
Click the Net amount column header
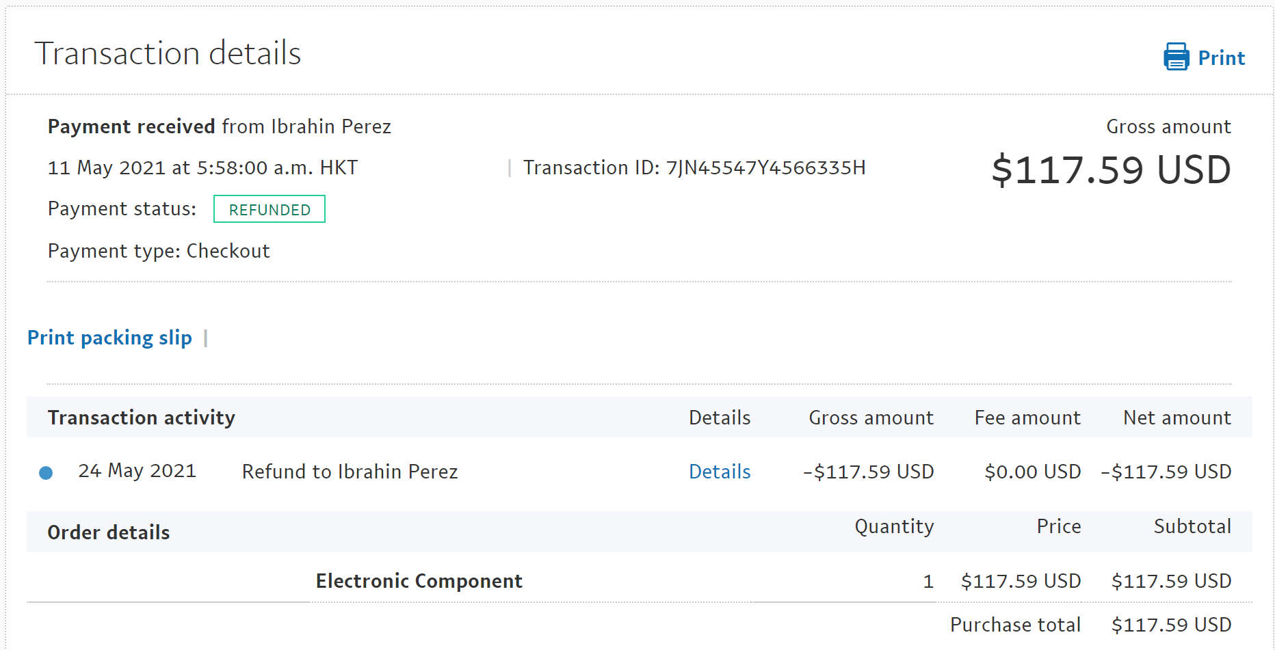[x=1177, y=418]
